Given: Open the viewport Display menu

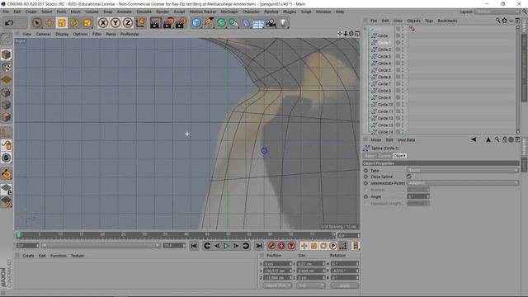Looking at the screenshot, I should [62, 34].
